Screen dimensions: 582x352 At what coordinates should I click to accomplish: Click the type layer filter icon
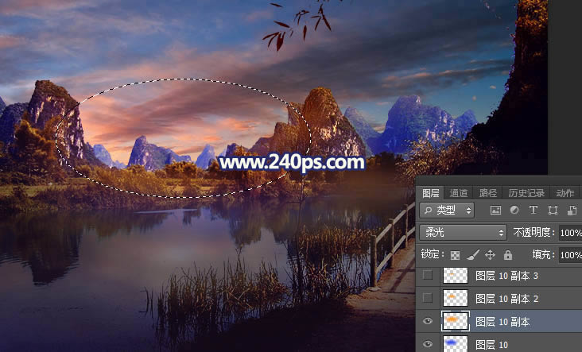(533, 211)
